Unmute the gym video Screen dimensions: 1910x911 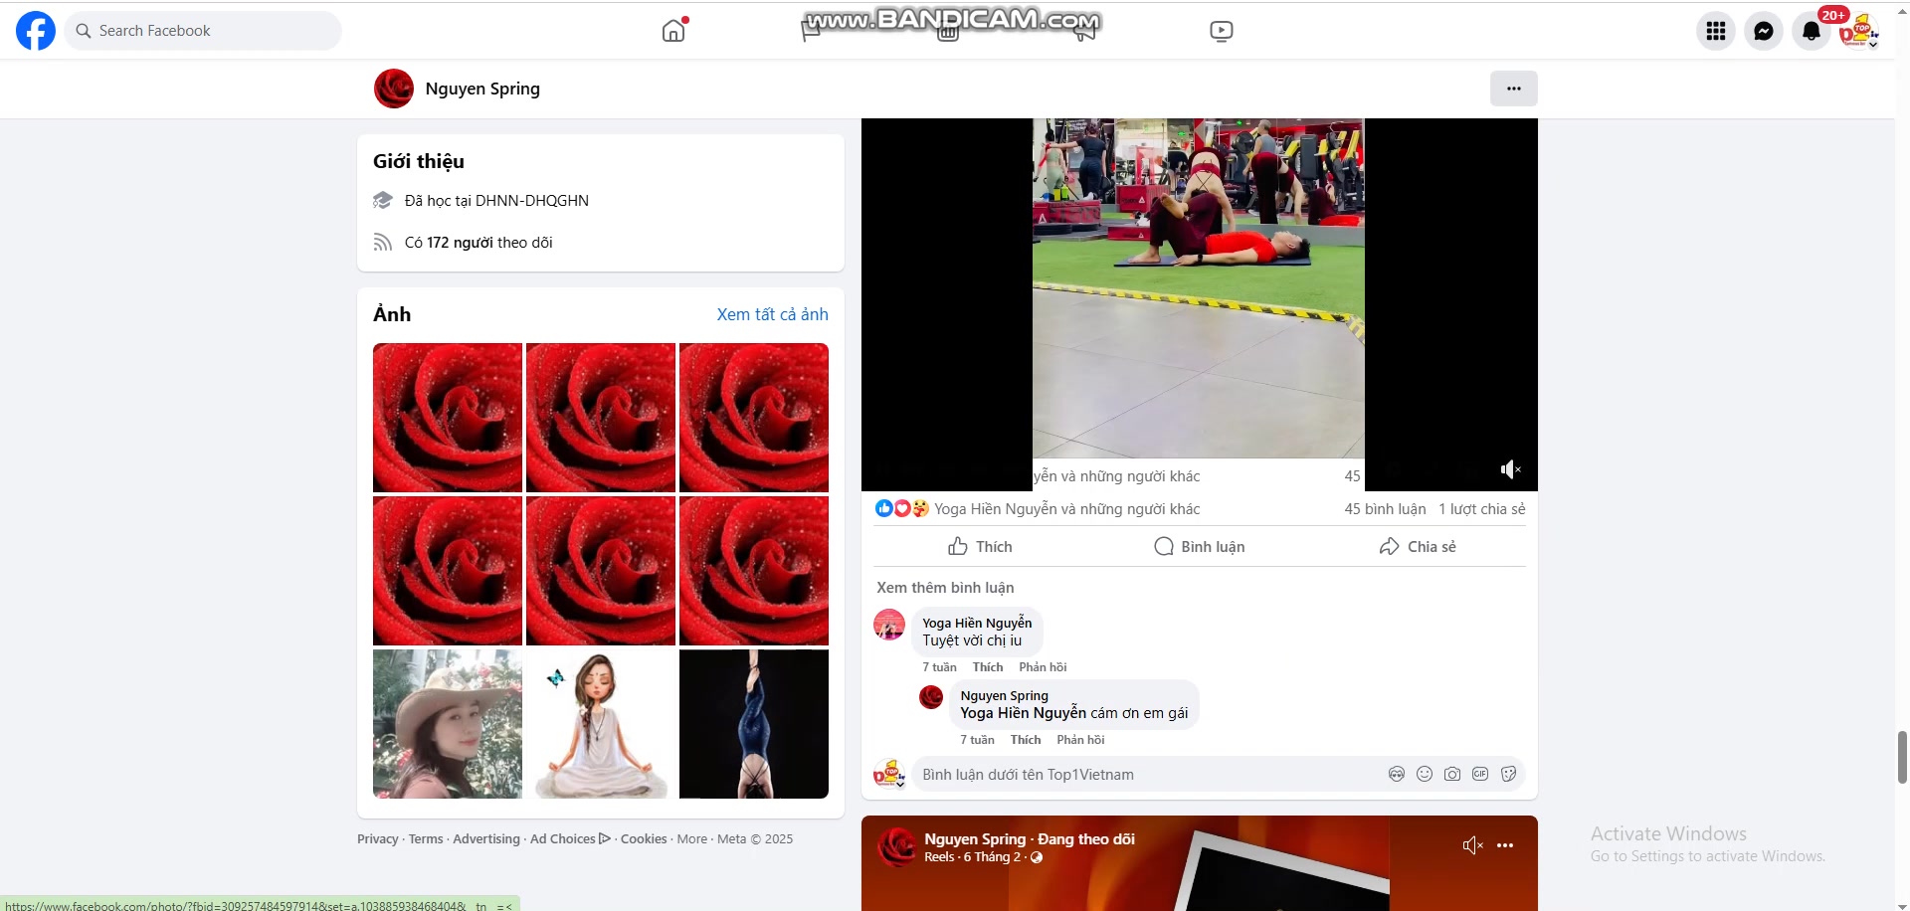tap(1511, 468)
